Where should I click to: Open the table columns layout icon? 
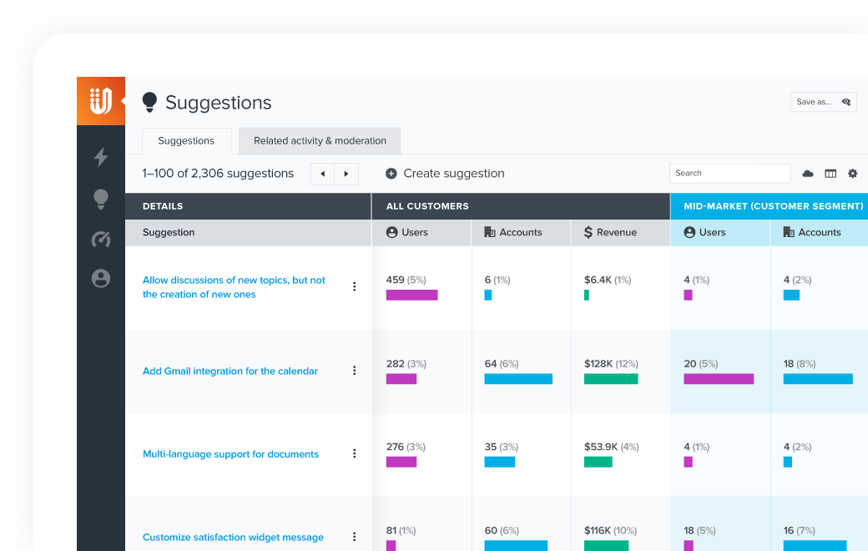click(x=830, y=174)
